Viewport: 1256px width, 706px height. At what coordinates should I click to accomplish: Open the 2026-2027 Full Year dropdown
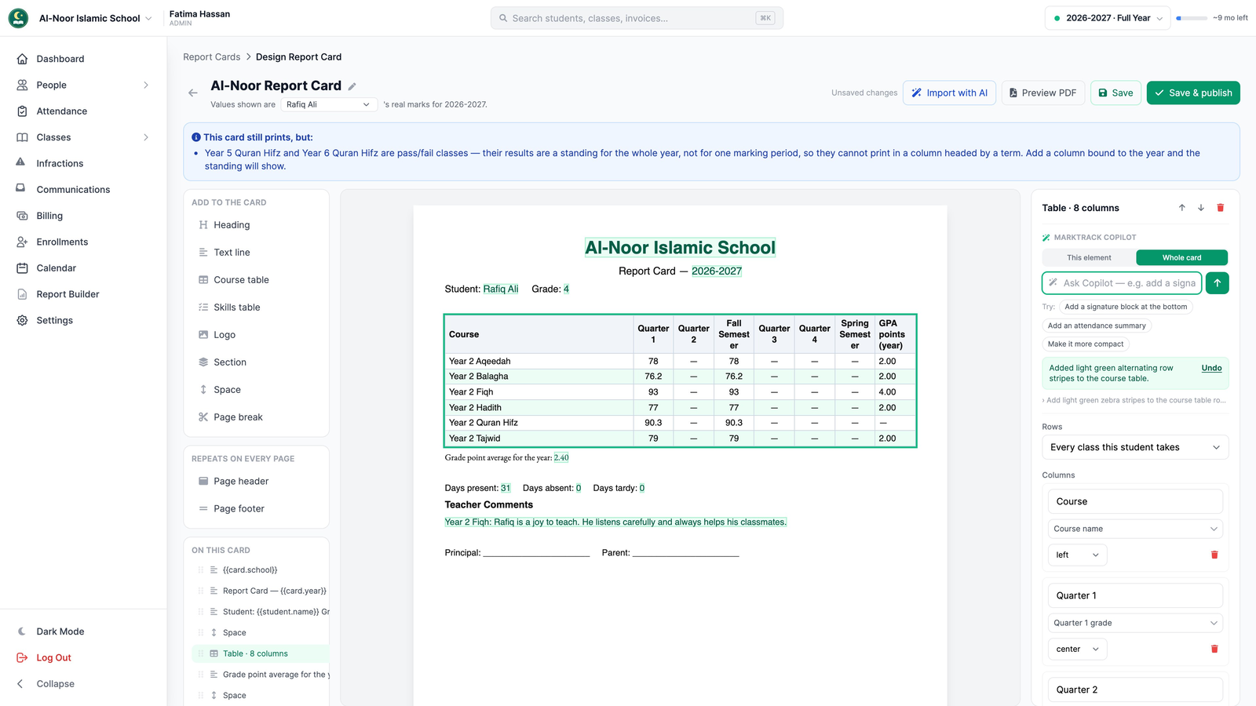pos(1108,18)
